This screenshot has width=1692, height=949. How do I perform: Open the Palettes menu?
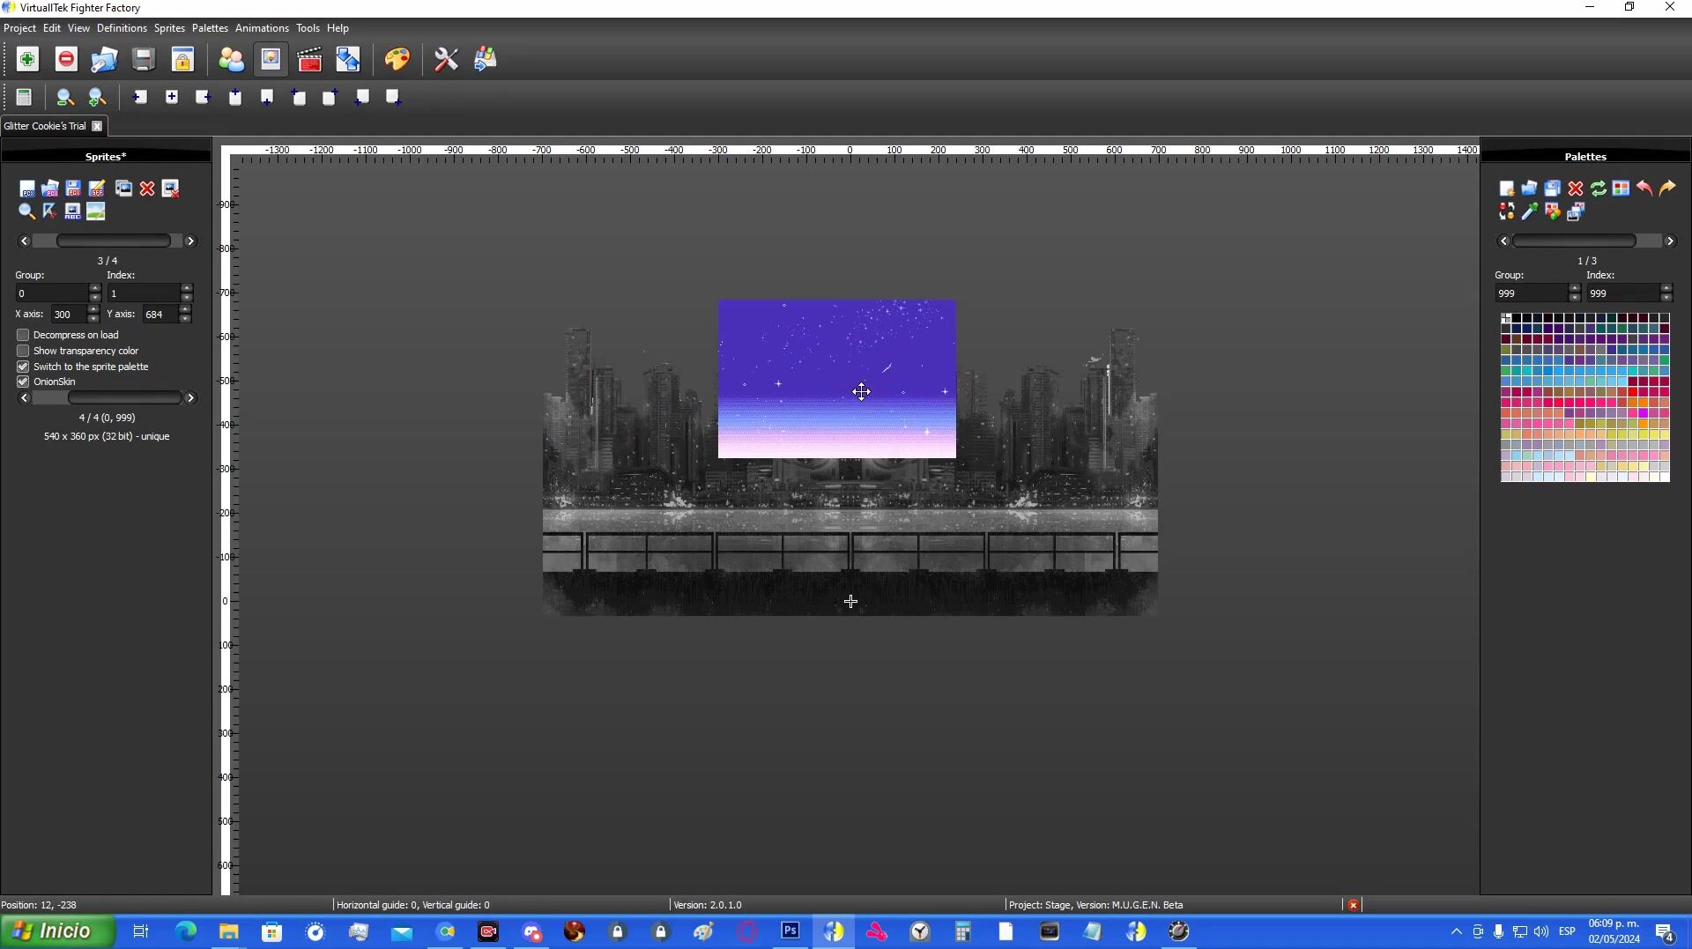click(x=210, y=28)
